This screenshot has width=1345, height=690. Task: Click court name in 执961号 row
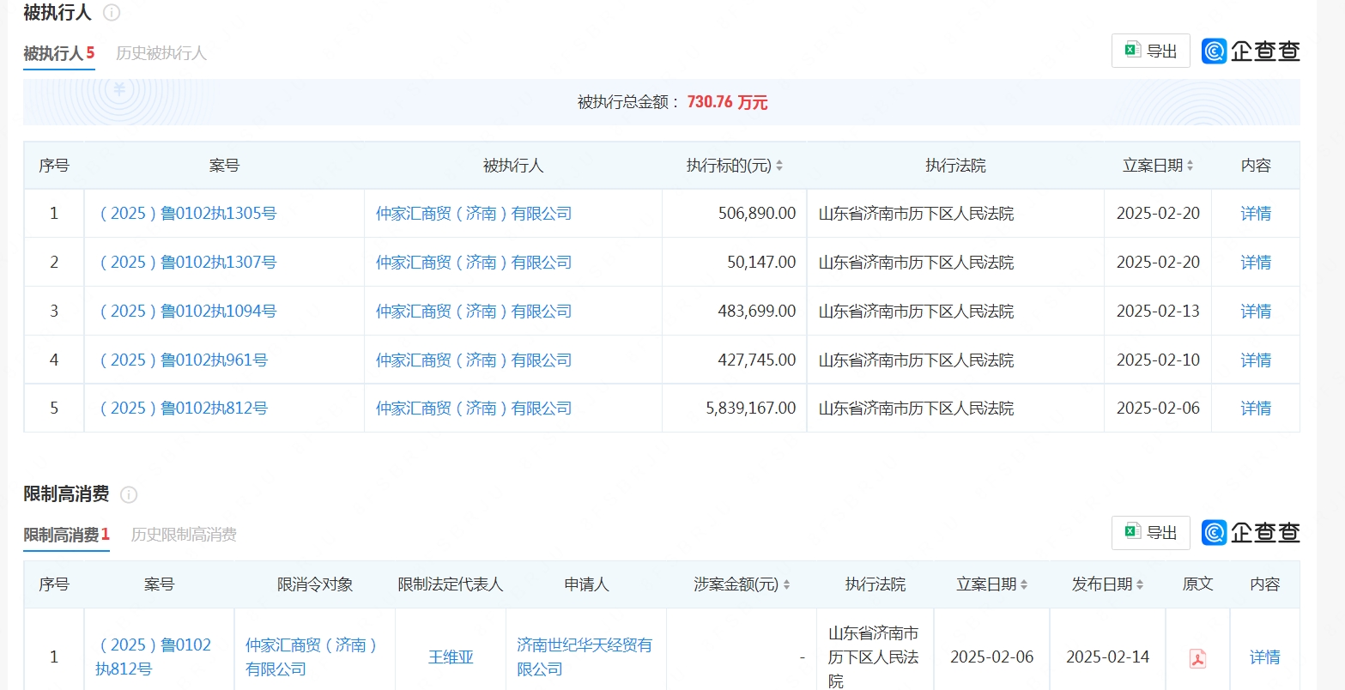pos(916,360)
